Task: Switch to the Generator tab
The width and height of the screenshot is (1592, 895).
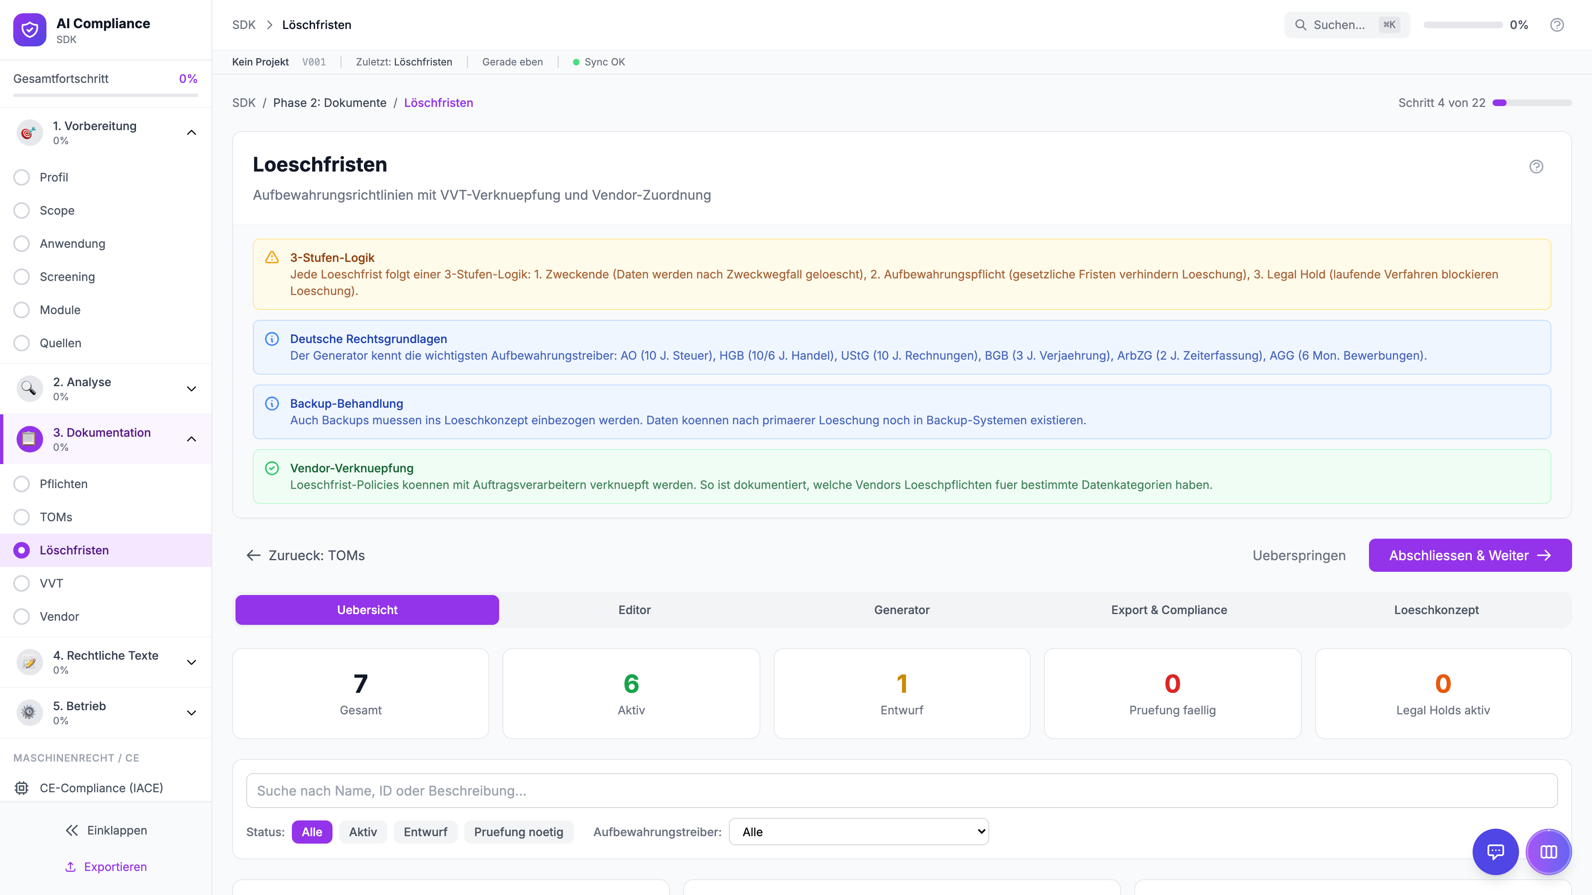Action: [902, 610]
